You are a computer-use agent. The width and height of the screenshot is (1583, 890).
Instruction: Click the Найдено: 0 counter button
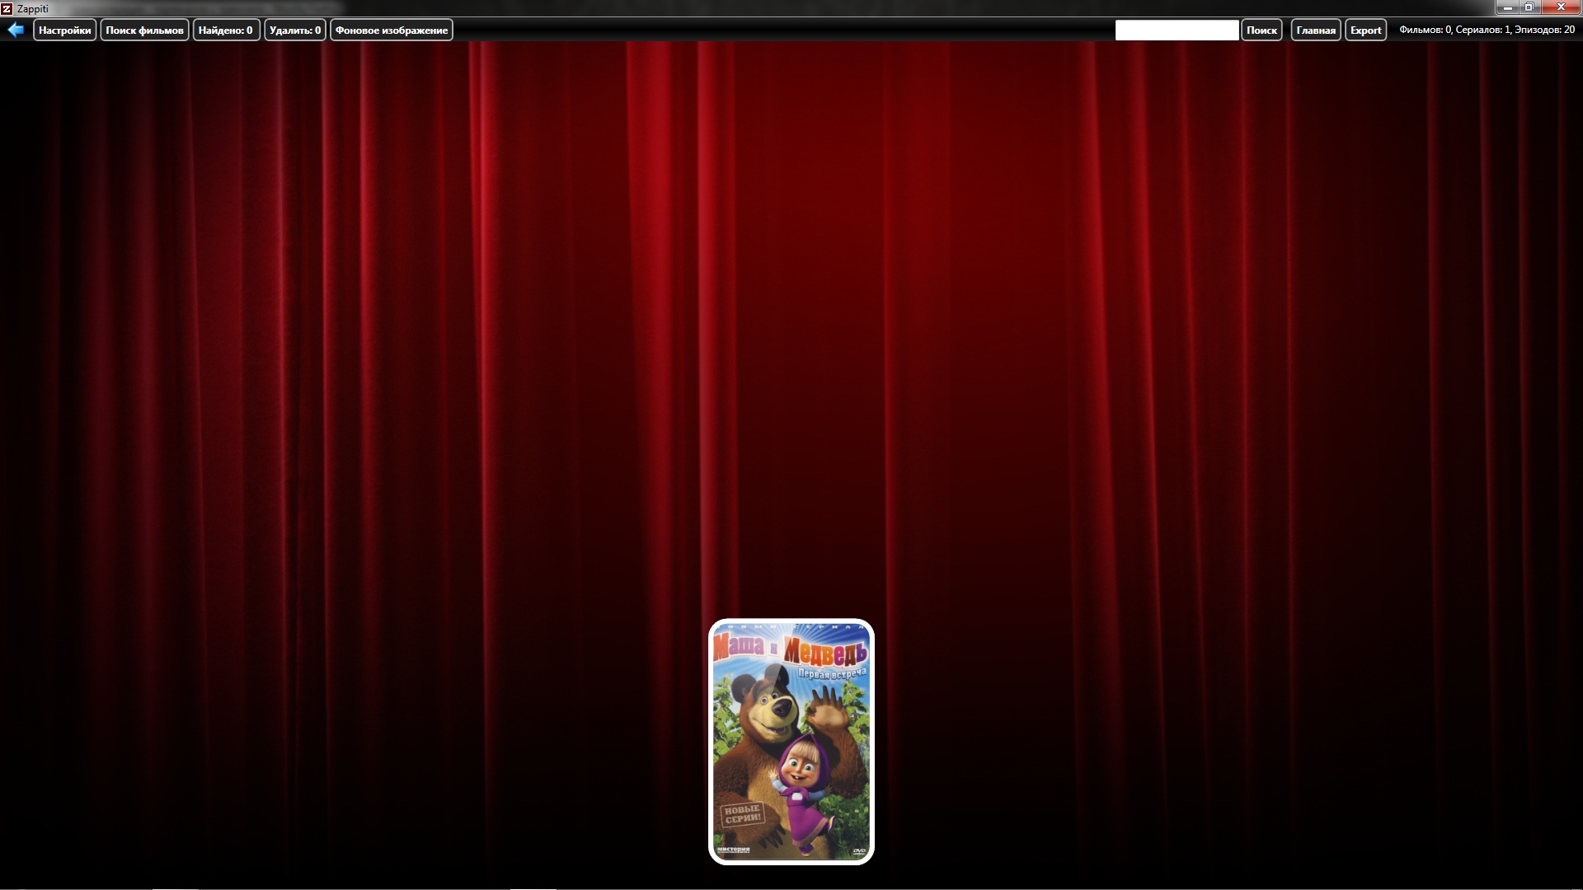click(x=226, y=30)
